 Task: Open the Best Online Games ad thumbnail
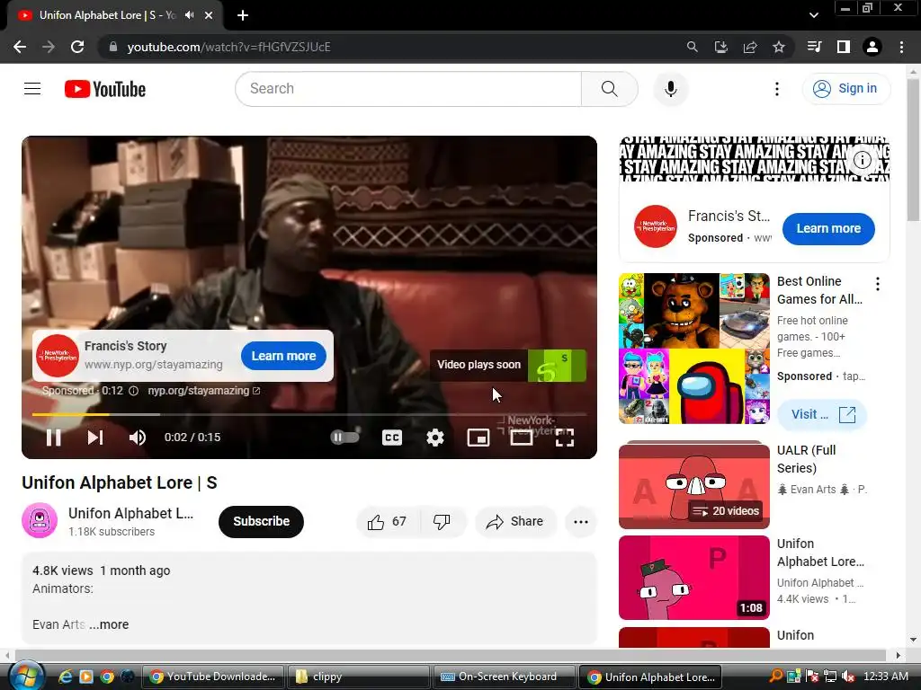694,349
